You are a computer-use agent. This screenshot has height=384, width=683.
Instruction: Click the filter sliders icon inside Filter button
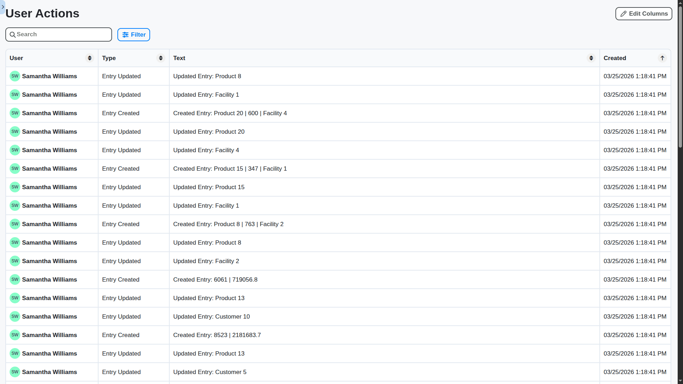[126, 34]
